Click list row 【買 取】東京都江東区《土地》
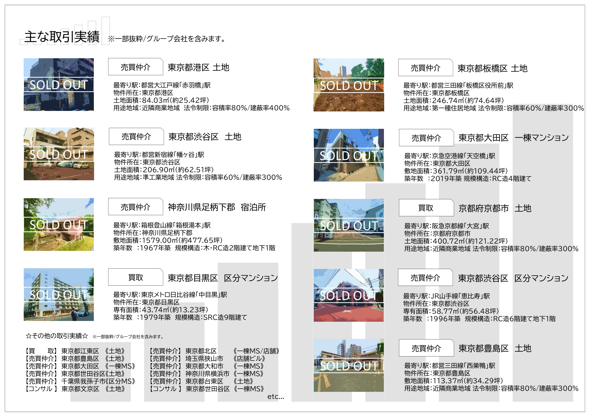Image resolution: width=590 pixels, height=417 pixels. click(75, 351)
